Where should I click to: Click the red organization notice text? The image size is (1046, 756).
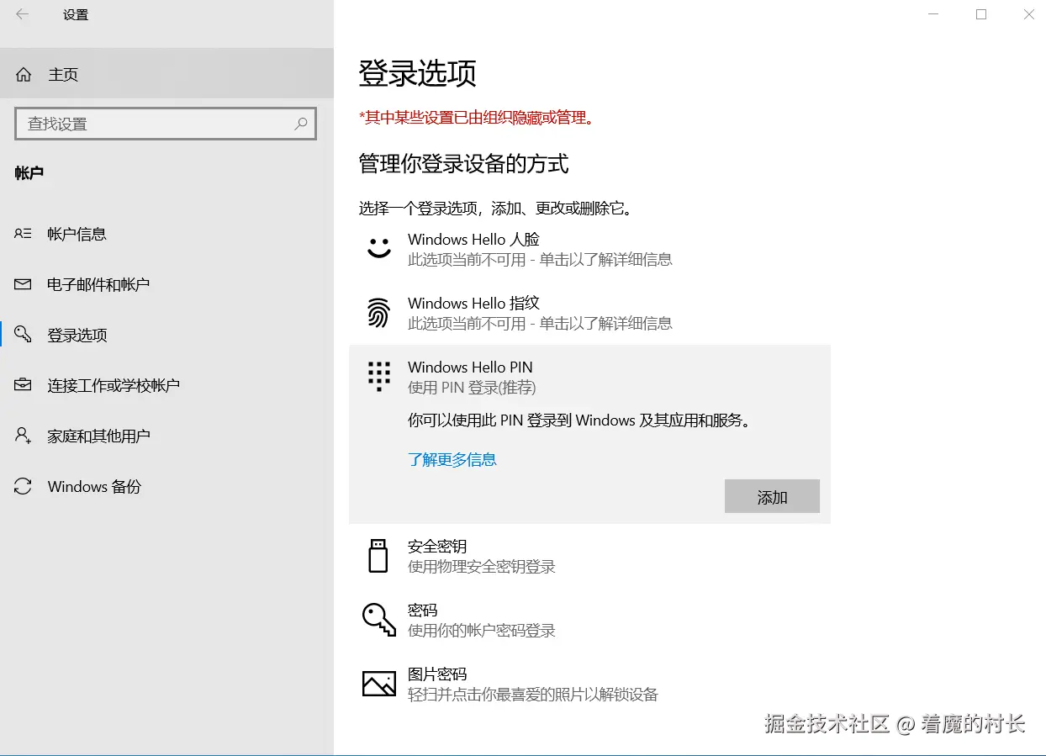point(477,118)
